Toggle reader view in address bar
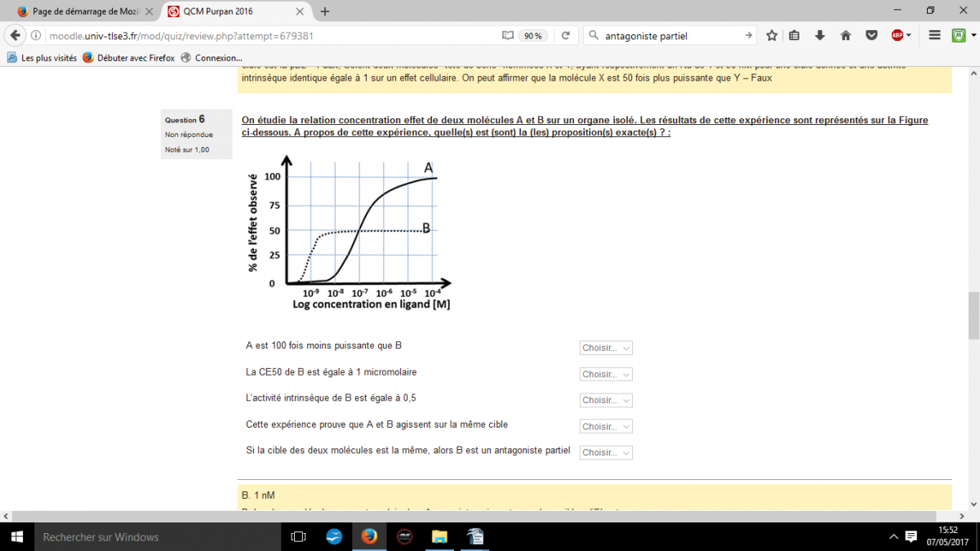 coord(508,36)
